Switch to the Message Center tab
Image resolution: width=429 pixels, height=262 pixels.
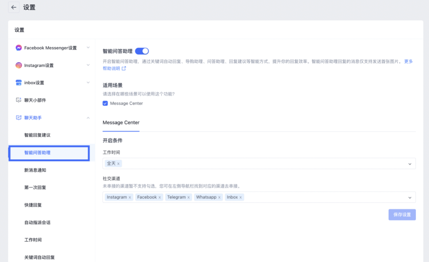pos(121,122)
